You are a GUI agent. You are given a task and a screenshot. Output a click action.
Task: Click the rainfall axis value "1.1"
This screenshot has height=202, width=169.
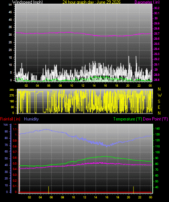click(15, 129)
